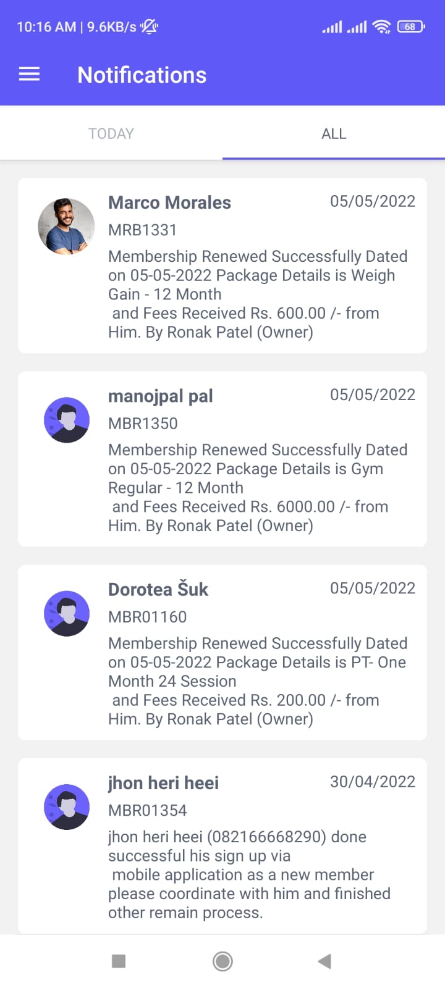This screenshot has width=445, height=988.
Task: Tap Android home circle button
Action: point(222,961)
